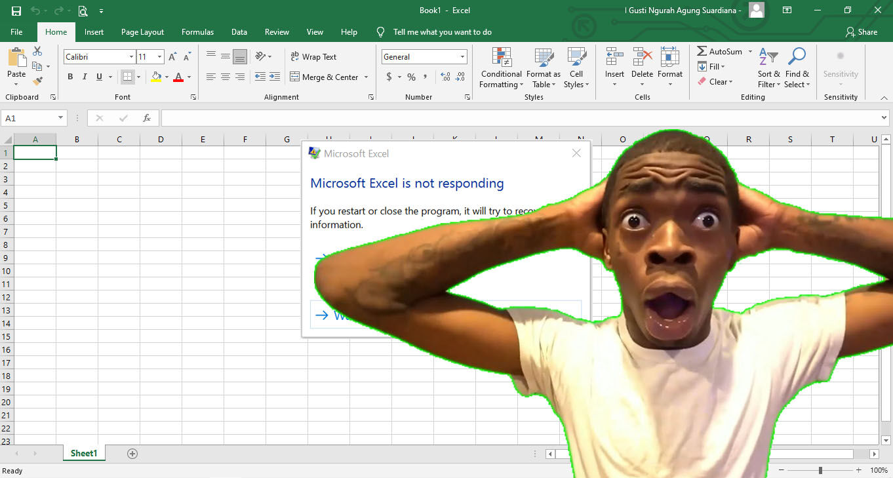Click Decrease Decimal icon
893x478 pixels.
tap(460, 77)
